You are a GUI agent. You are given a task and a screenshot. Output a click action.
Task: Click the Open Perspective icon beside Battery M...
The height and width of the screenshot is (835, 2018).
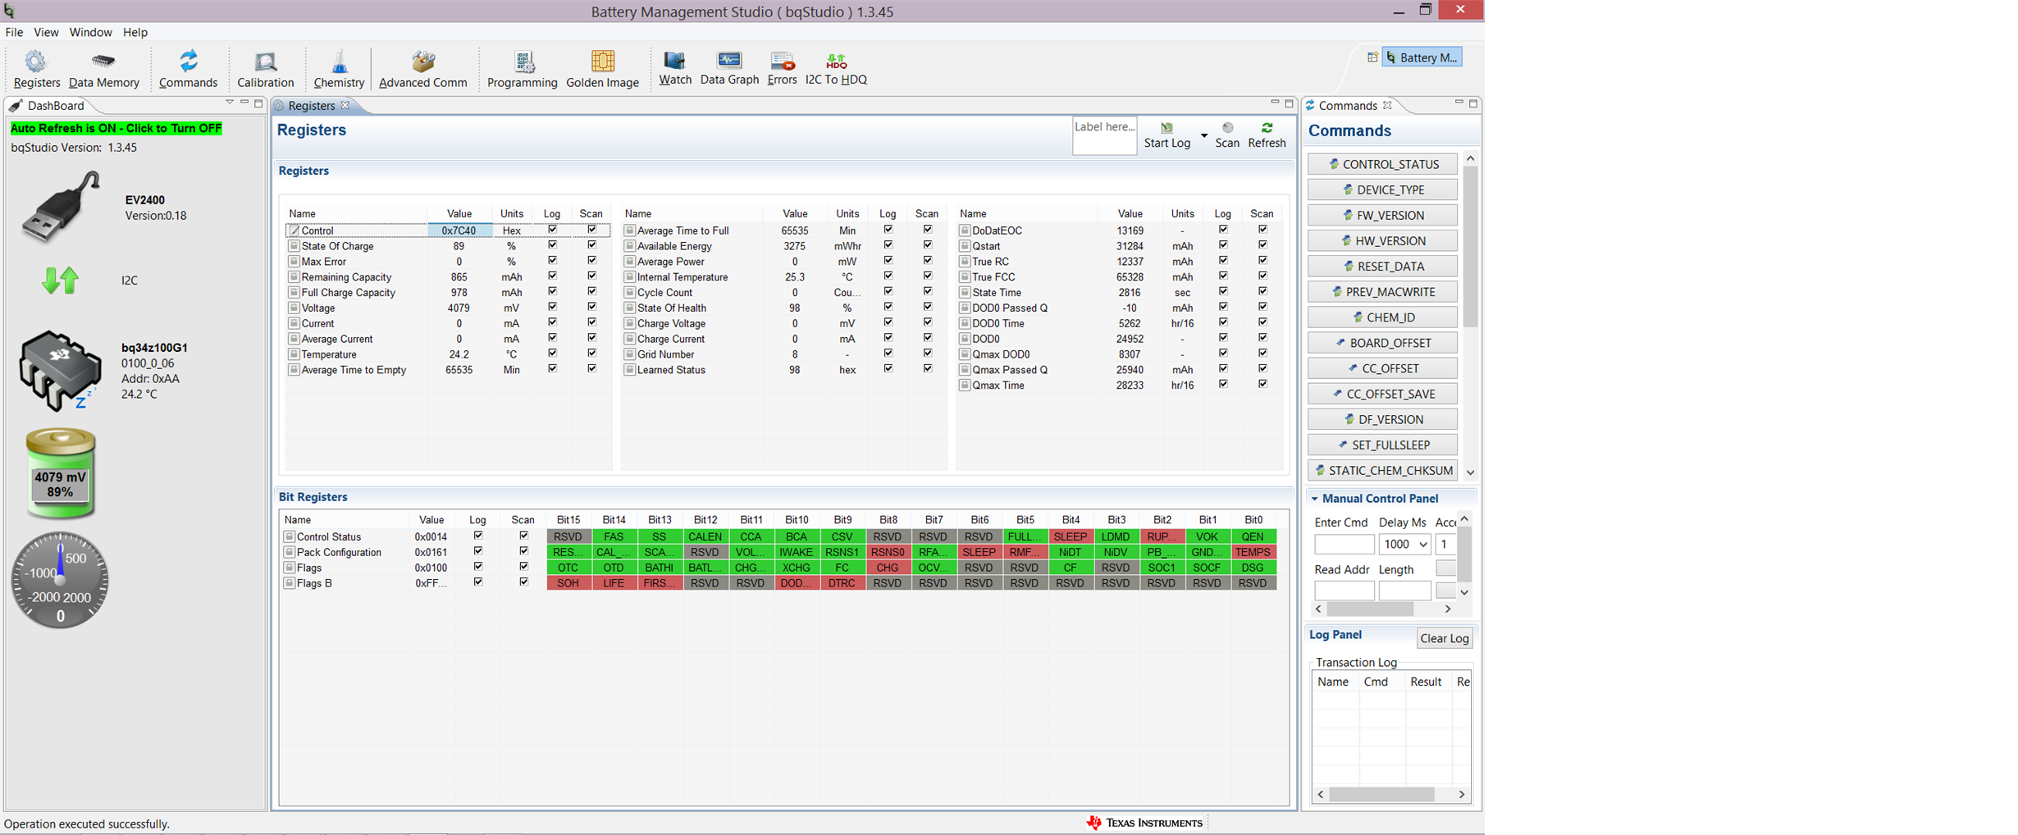tap(1372, 57)
